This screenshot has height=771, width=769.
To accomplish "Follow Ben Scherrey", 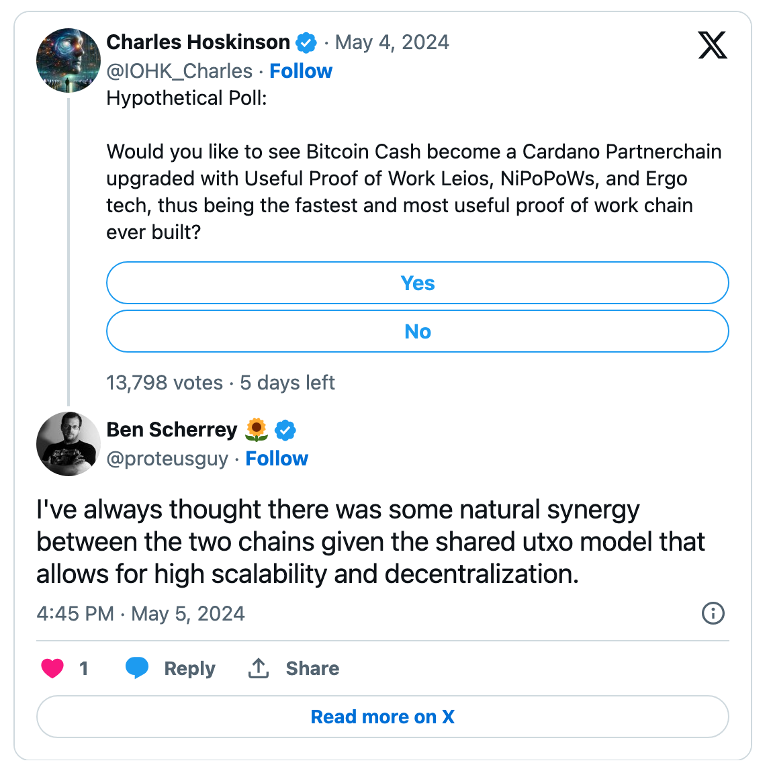I will 277,459.
